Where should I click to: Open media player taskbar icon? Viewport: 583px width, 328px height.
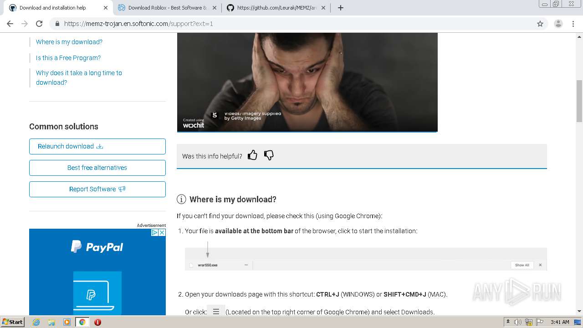pos(67,322)
